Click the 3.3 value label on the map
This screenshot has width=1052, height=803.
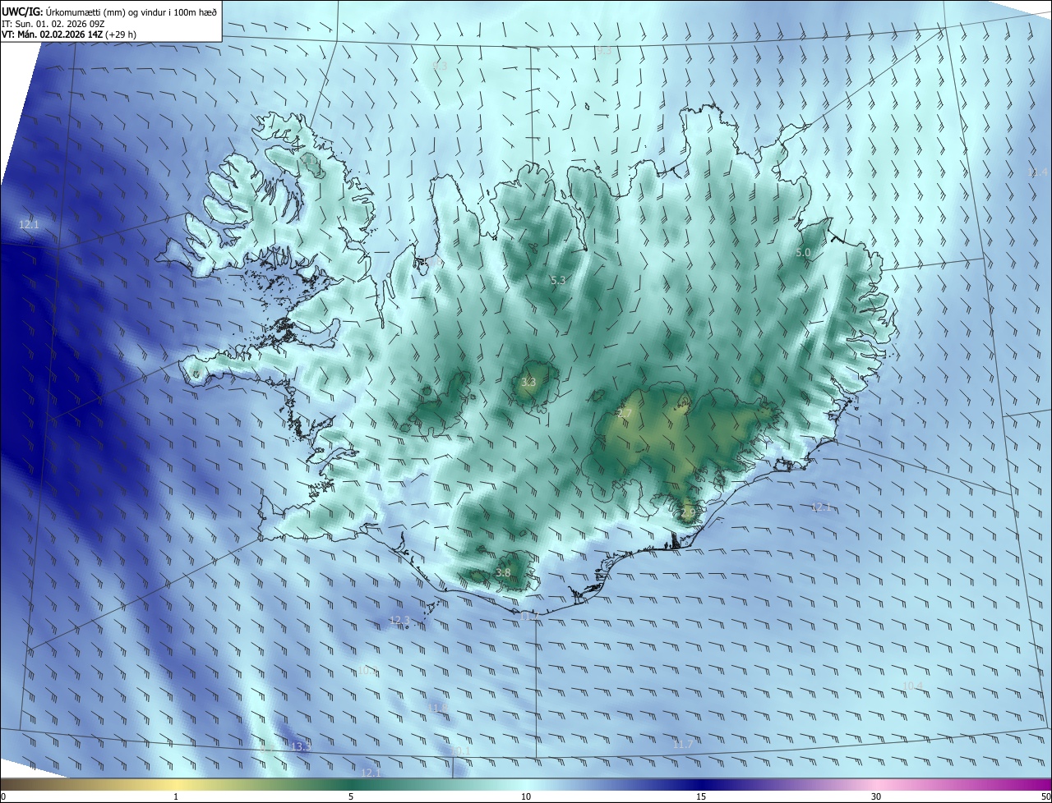(528, 383)
